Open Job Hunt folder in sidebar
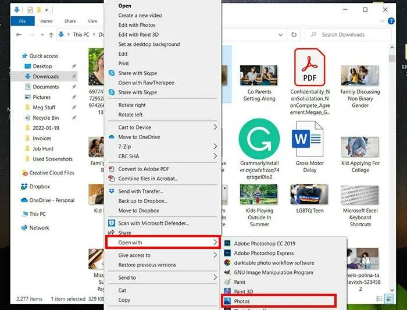Screen dimensions: 407x310 [39, 148]
